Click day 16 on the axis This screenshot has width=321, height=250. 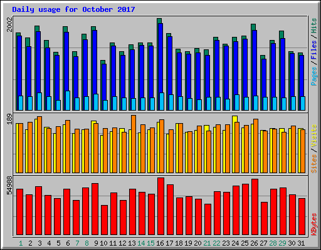click(160, 243)
